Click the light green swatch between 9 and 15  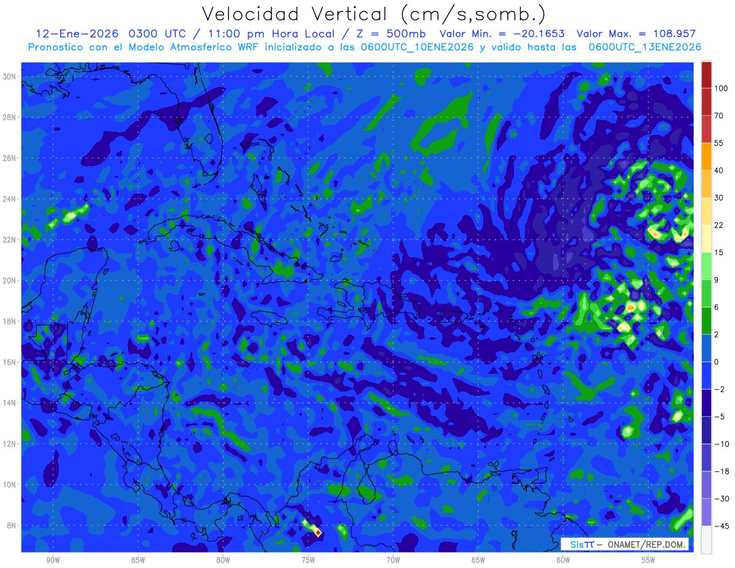click(x=706, y=266)
